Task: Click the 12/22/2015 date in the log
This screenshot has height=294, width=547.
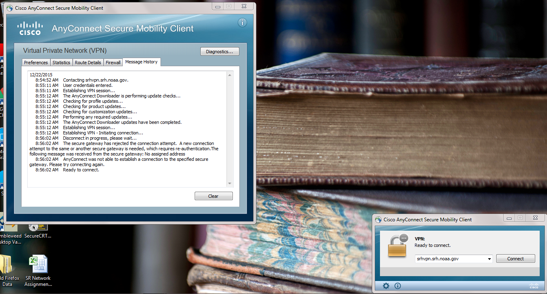Action: (41, 75)
